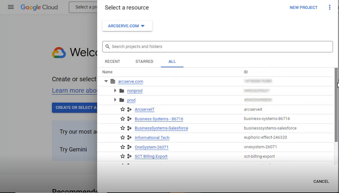Image resolution: width=339 pixels, height=193 pixels.
Task: Collapse the arcserve.com tree node
Action: point(106,81)
